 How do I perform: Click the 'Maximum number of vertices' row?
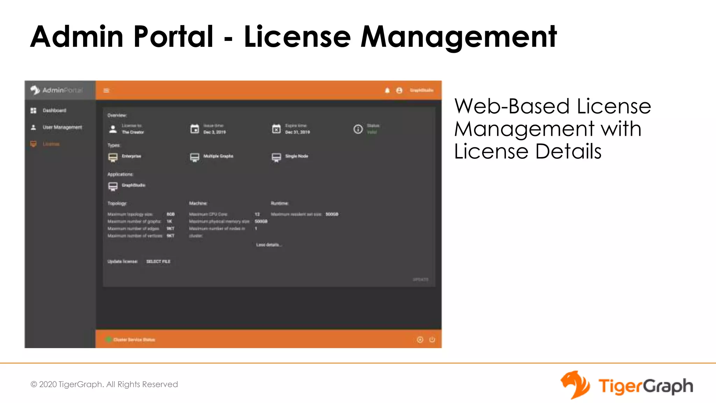click(141, 236)
